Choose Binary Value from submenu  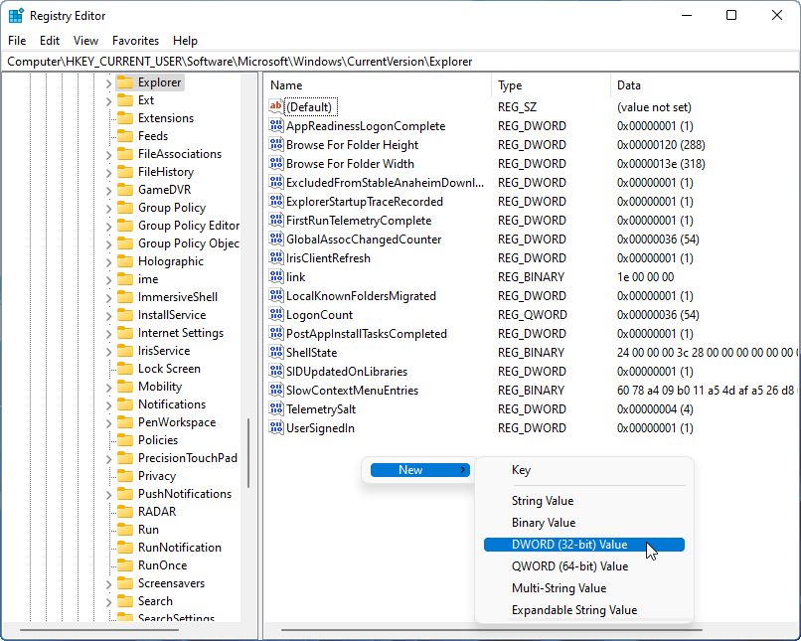point(584,523)
